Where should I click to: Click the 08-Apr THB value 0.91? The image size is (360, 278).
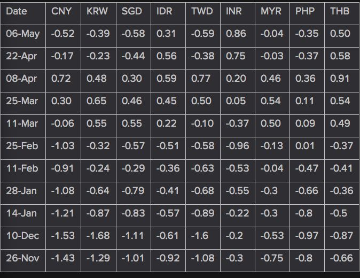click(x=340, y=79)
